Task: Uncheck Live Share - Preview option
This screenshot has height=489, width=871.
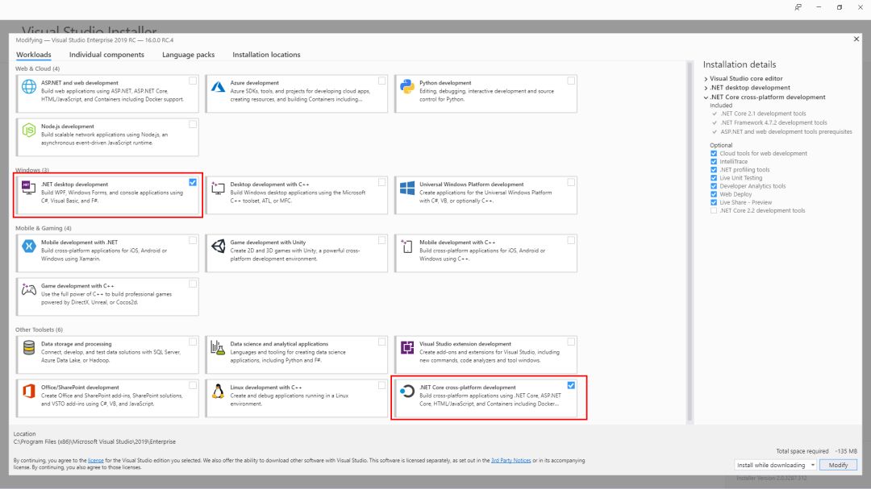Action: click(x=714, y=202)
